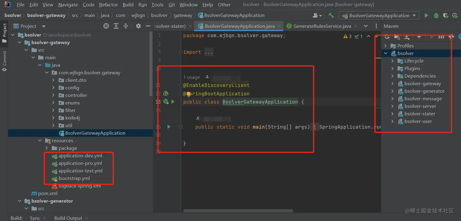Add a Maven project with the plus icon

(419, 37)
